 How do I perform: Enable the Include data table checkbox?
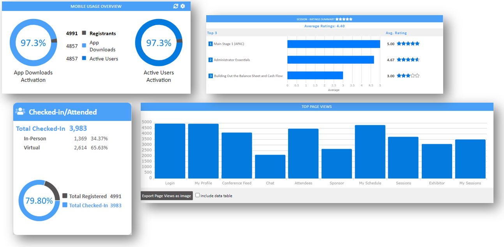click(197, 195)
